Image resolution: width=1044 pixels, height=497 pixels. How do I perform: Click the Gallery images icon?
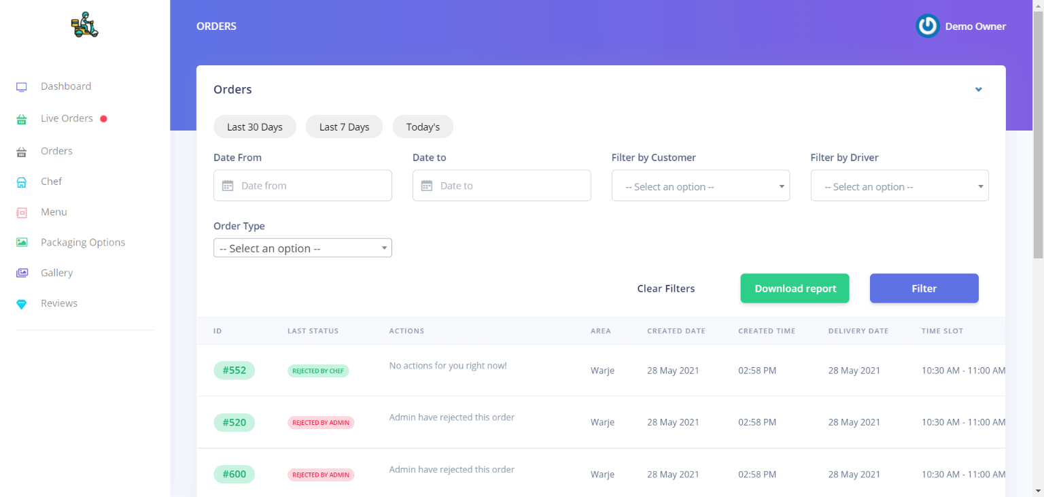[x=22, y=273]
